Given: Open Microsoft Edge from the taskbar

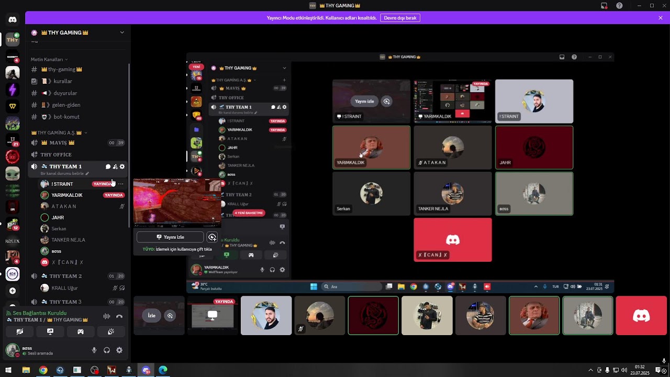Looking at the screenshot, I should [163, 370].
